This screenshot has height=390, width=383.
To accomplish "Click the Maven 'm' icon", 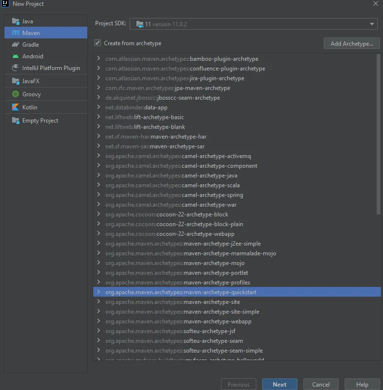I will (16, 33).
